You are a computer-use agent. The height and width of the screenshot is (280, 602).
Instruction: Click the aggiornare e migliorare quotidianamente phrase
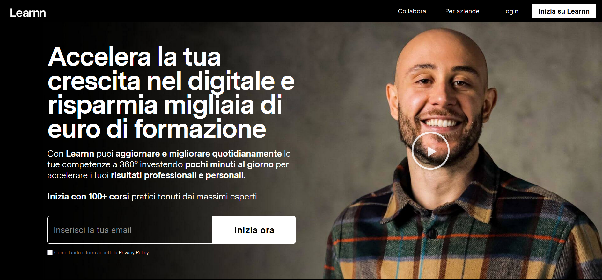click(x=199, y=154)
